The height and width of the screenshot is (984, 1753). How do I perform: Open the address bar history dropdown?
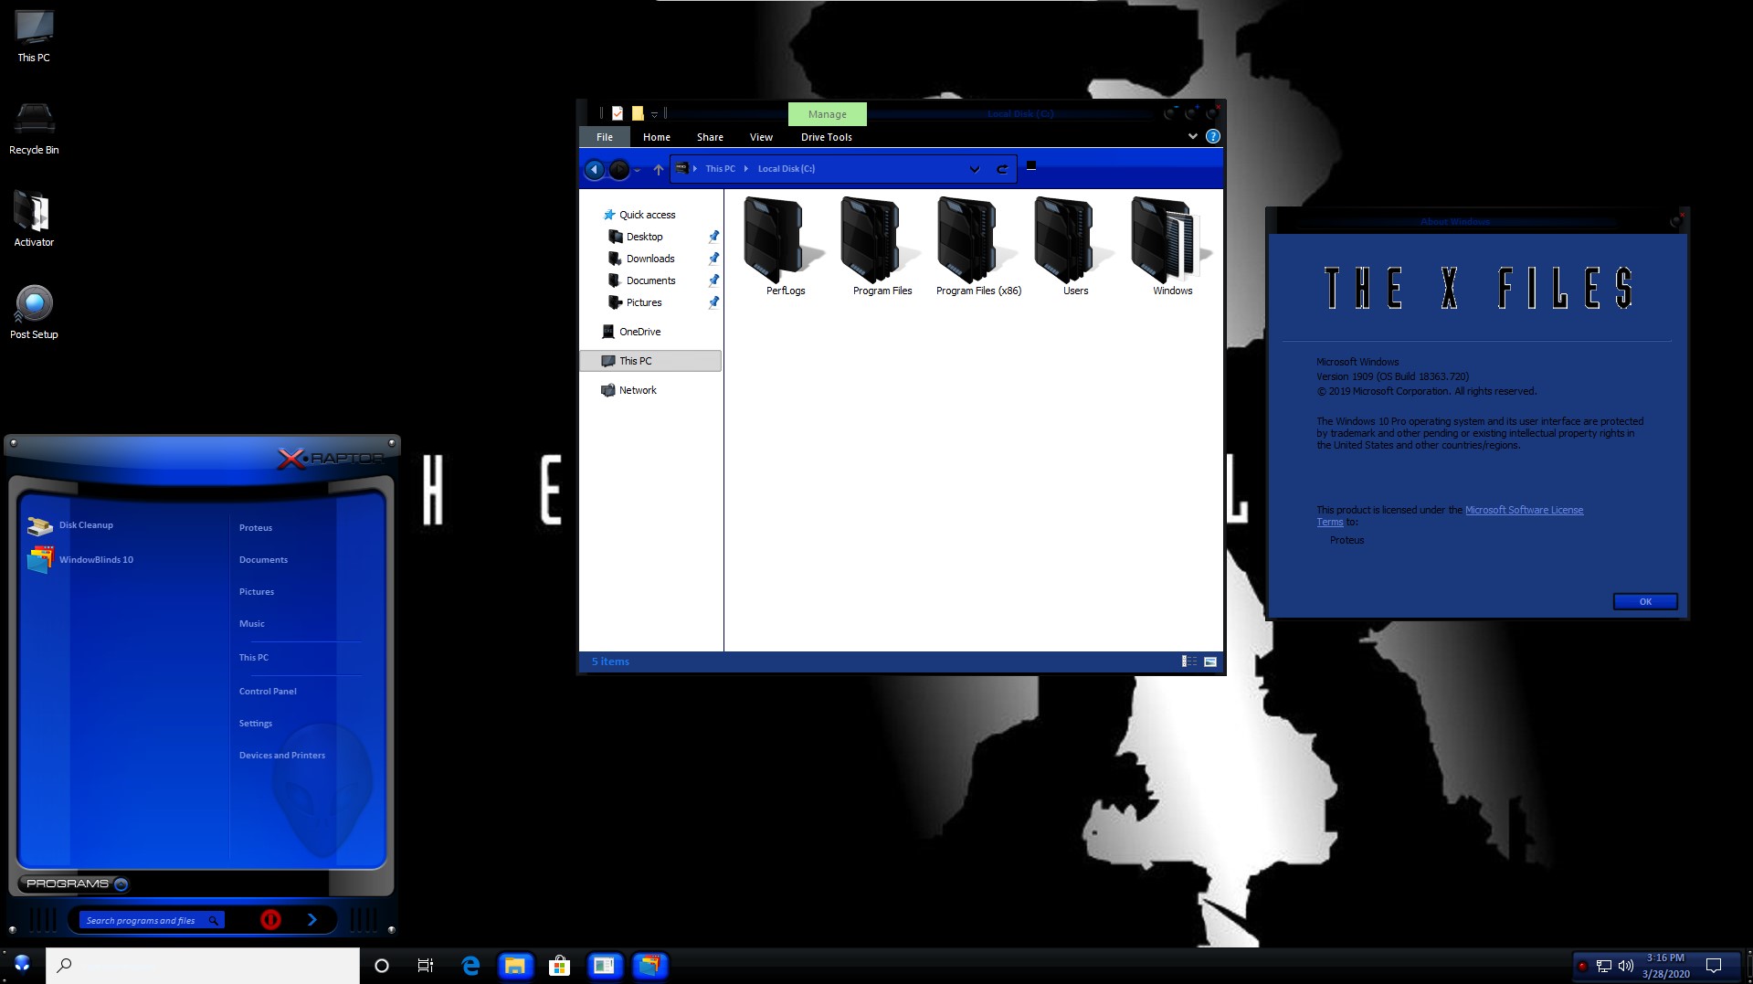tap(975, 169)
